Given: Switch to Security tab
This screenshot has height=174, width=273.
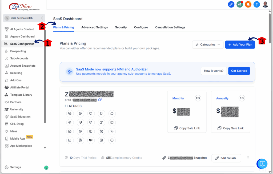Looking at the screenshot, I should point(121,27).
